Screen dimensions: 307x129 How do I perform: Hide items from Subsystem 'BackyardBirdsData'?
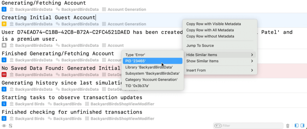[x=152, y=73]
